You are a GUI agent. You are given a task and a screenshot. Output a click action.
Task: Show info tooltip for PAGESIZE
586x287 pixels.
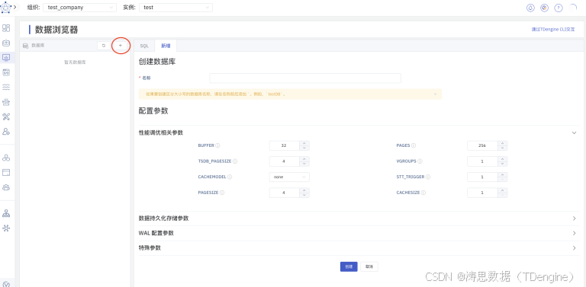222,193
